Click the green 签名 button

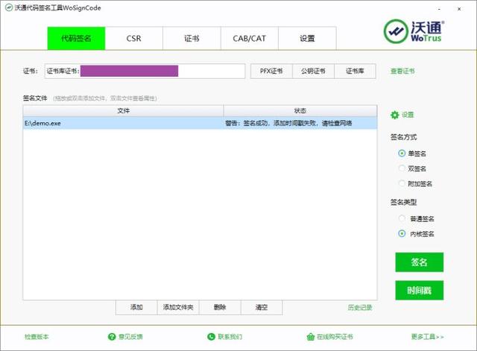coord(419,262)
